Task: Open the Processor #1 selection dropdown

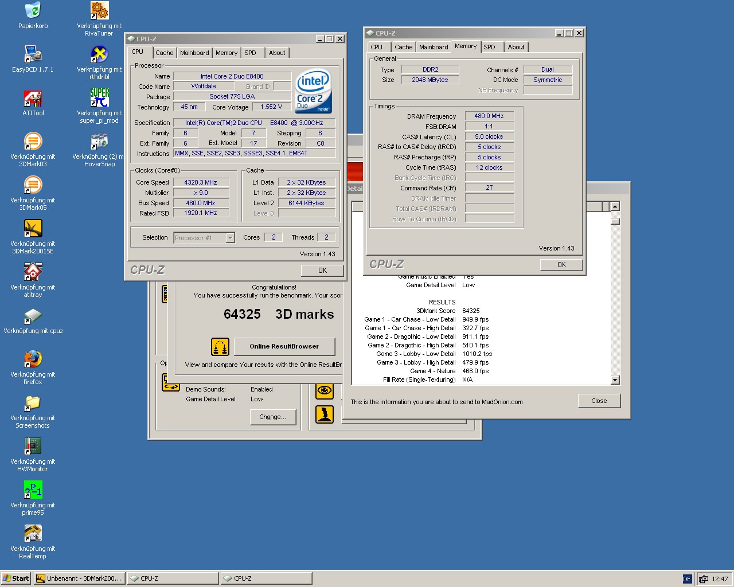Action: click(230, 238)
